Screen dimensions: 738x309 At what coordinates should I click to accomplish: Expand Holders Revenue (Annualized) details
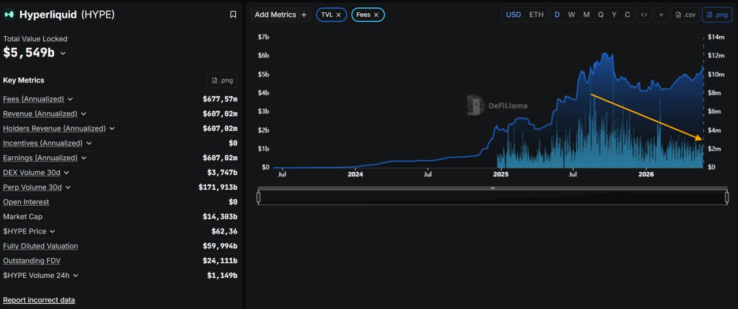[112, 129]
